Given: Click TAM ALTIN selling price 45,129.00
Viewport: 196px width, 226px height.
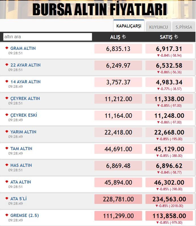Looking at the screenshot, I should pos(170,149).
